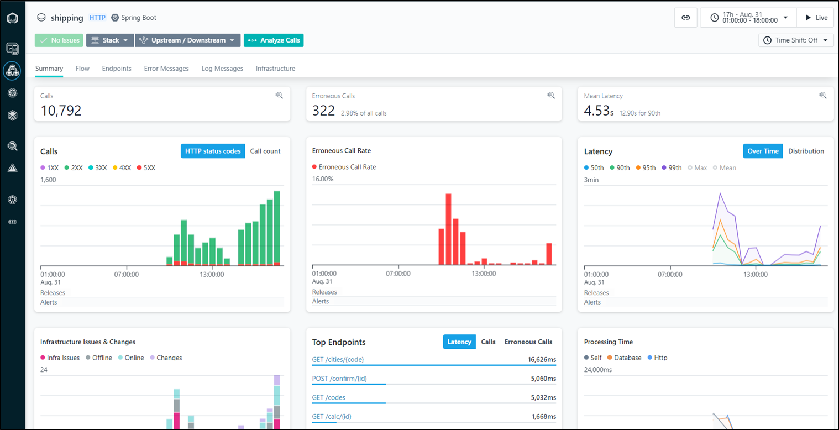Viewport: 839px width, 430px height.
Task: Click the Spring Boot power icon
Action: click(x=115, y=18)
